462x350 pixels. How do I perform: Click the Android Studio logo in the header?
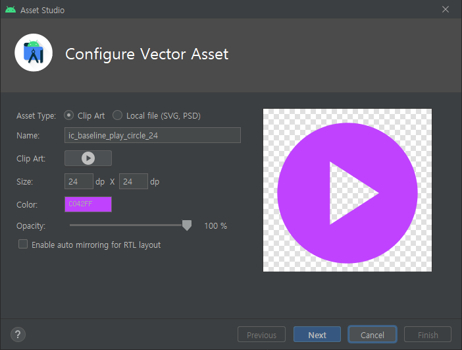point(34,53)
